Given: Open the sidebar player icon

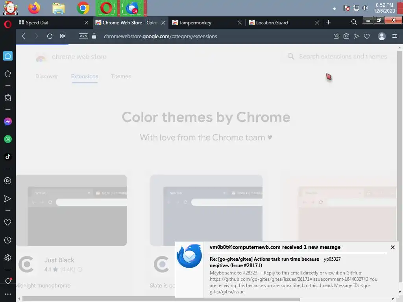Looking at the screenshot, I should [x=8, y=181].
